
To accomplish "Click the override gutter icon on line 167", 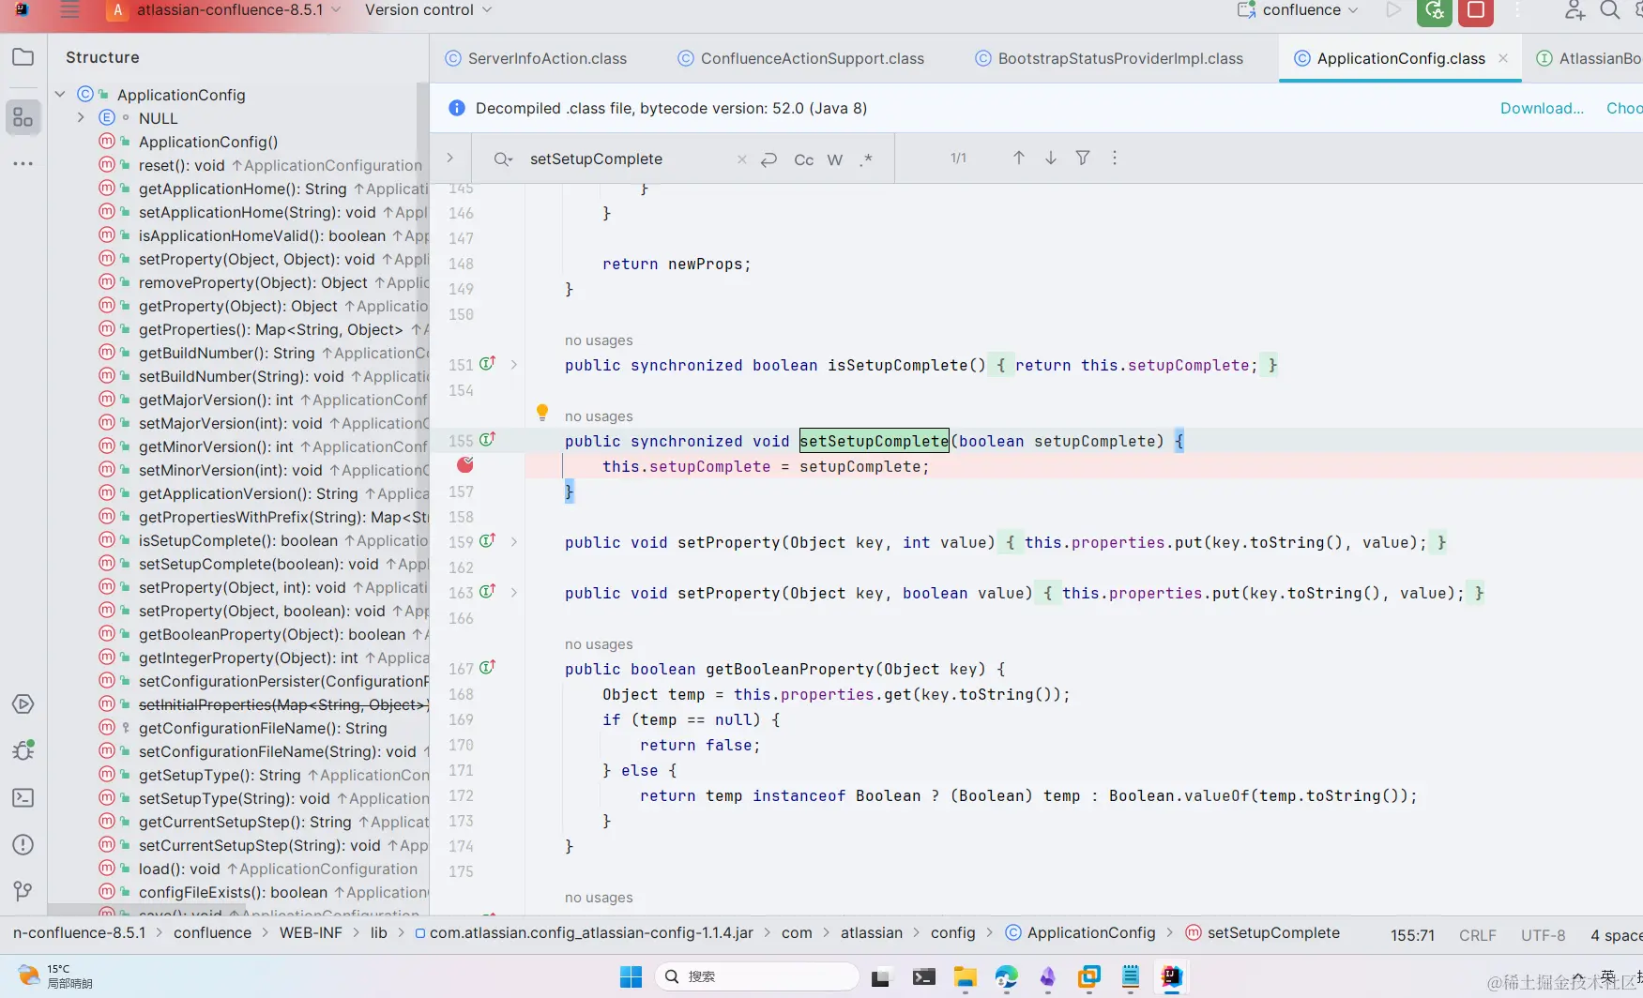I will (487, 668).
